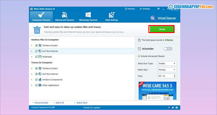The height and width of the screenshot is (115, 217).
Task: Click the green Scan button
Action: click(x=161, y=29)
